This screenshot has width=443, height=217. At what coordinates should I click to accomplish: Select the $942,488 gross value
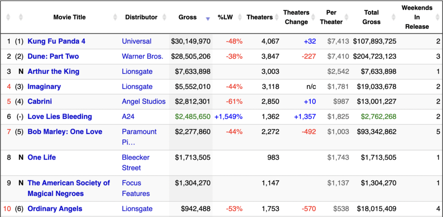[196, 209]
